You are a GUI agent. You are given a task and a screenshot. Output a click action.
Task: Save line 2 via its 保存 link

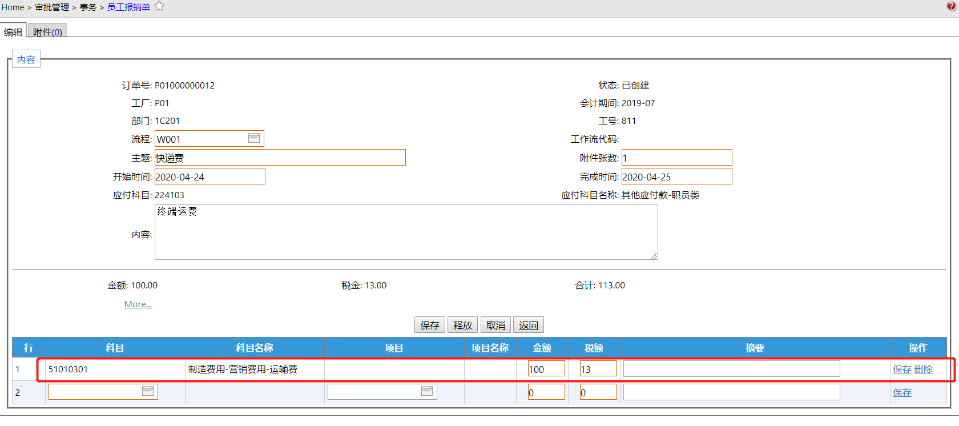tap(902, 393)
